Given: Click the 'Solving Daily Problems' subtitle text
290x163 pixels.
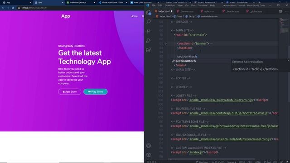Looking at the screenshot, I should [x=72, y=46].
